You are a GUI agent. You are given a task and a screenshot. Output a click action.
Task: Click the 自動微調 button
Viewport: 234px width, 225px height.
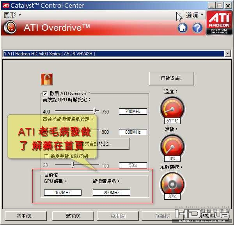point(172,78)
